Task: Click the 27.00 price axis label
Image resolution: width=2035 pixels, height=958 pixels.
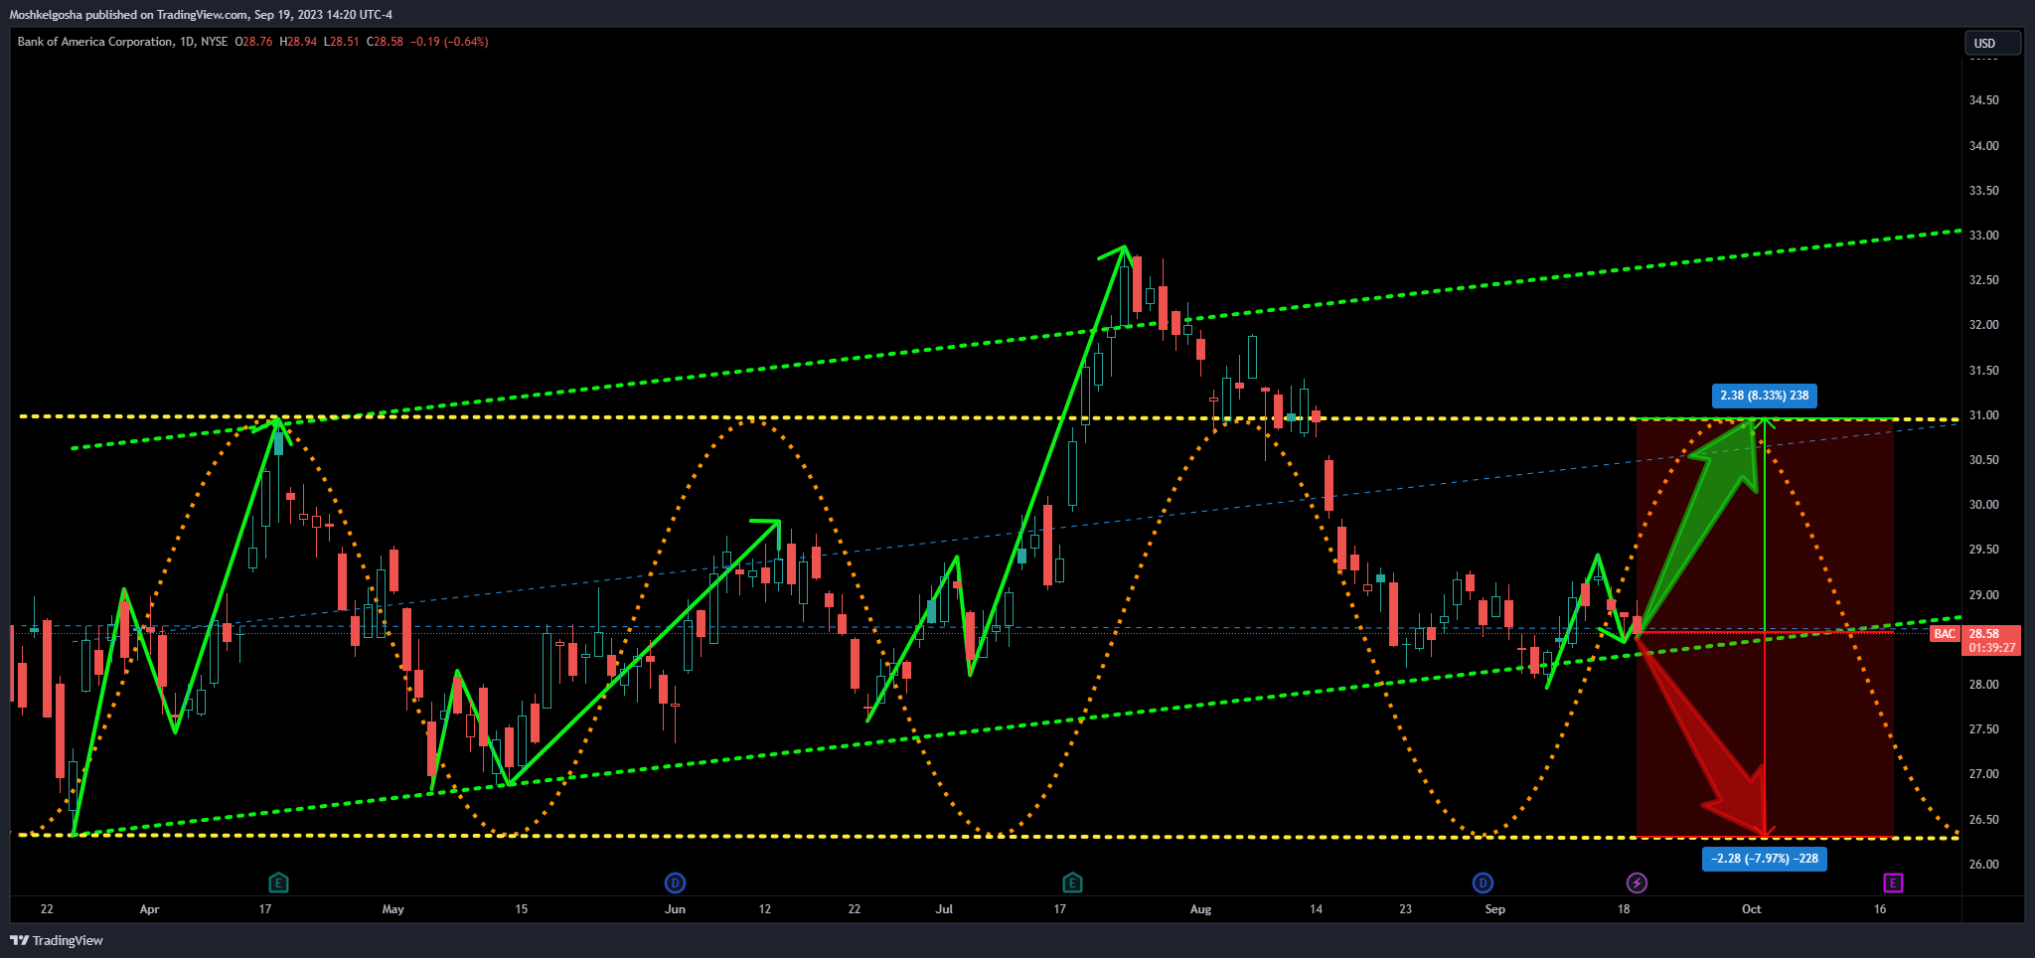Action: 1983,774
